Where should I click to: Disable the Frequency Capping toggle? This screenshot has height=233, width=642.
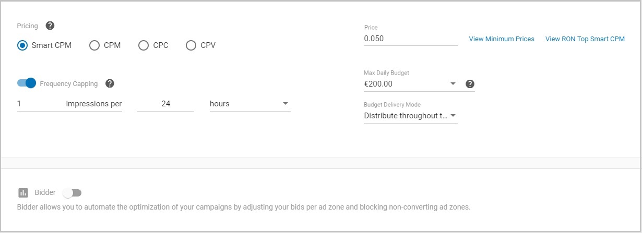pos(26,83)
